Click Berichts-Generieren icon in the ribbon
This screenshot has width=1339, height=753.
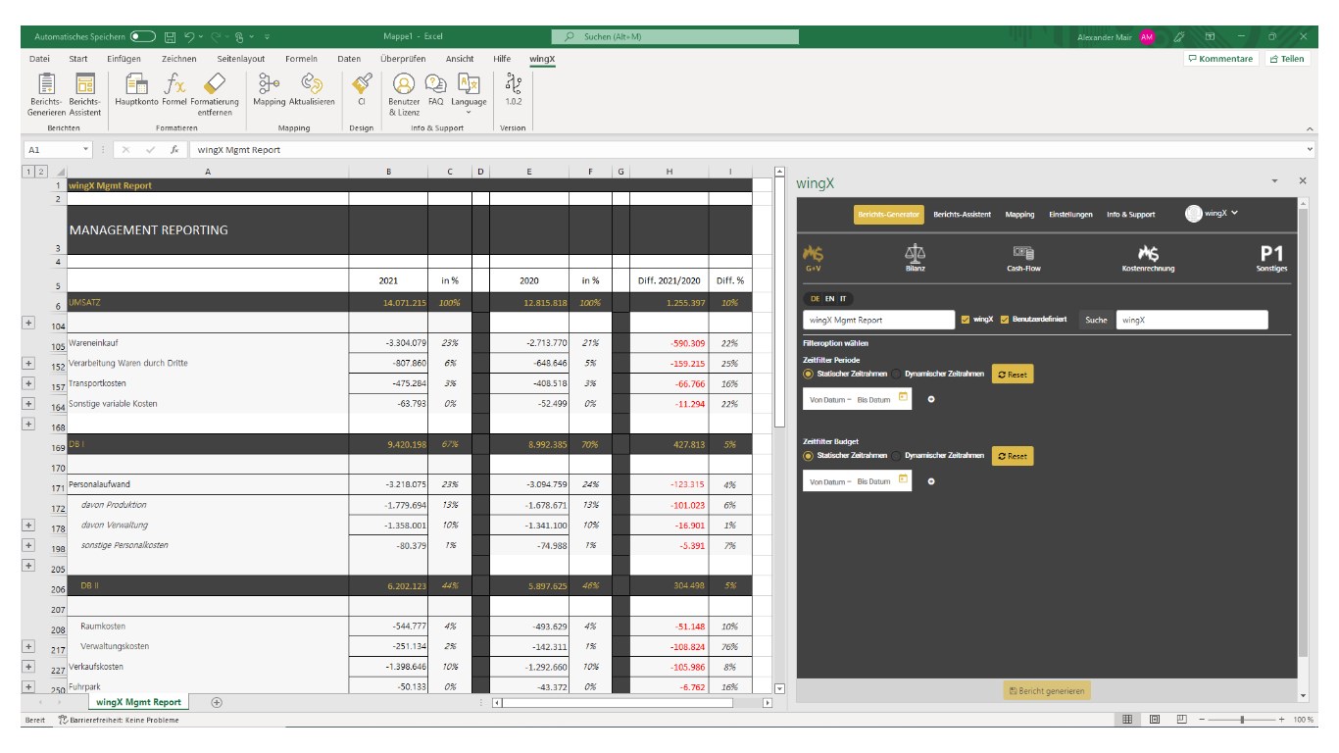[x=46, y=85]
